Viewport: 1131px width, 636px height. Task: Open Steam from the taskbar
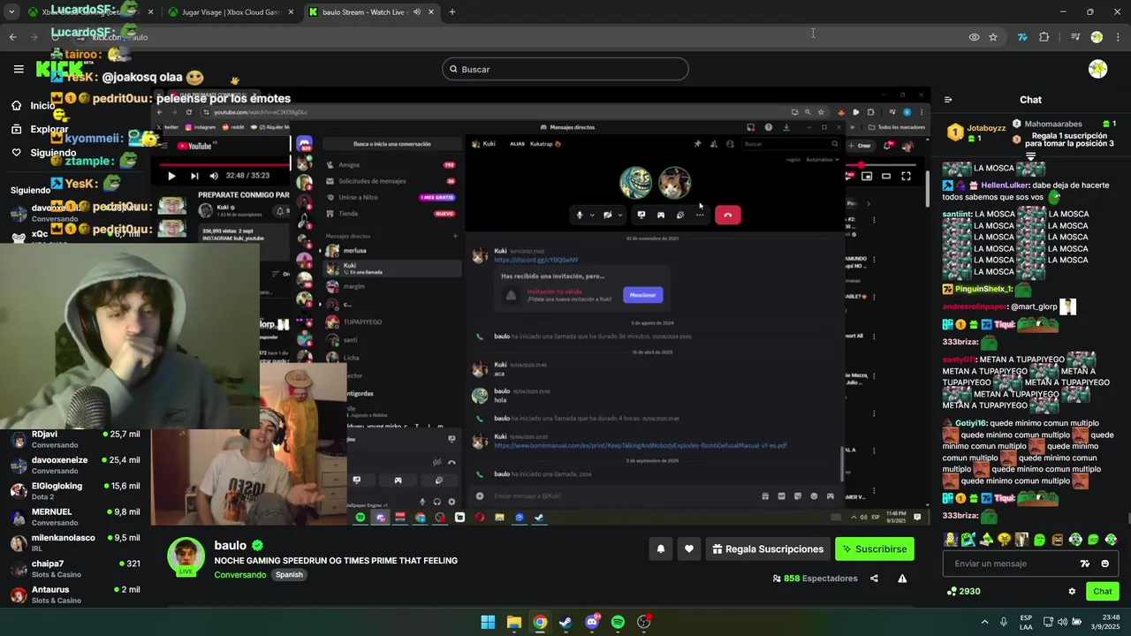tap(565, 622)
